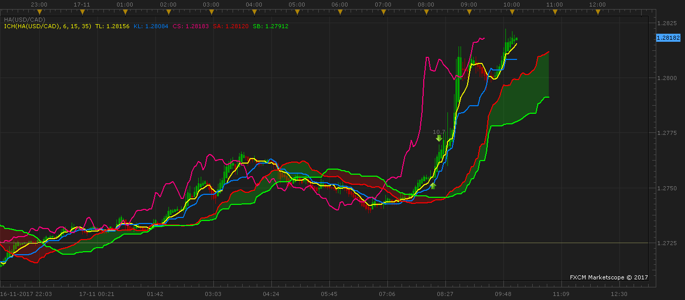This screenshot has height=300, width=685.
Task: Click the pink CS: 1.28183 legend value
Action: (x=191, y=26)
